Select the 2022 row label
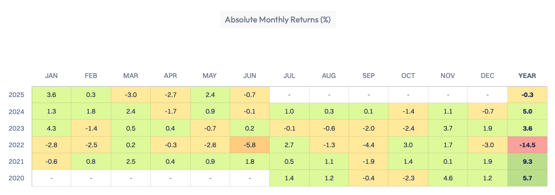 coord(17,145)
